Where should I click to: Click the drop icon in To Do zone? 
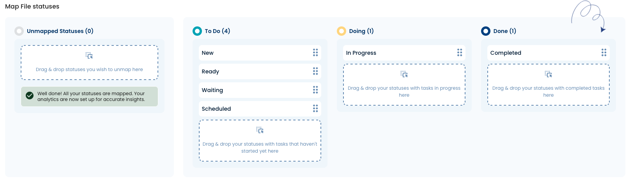(260, 130)
